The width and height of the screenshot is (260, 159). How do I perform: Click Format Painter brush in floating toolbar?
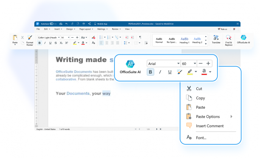[x=179, y=72]
